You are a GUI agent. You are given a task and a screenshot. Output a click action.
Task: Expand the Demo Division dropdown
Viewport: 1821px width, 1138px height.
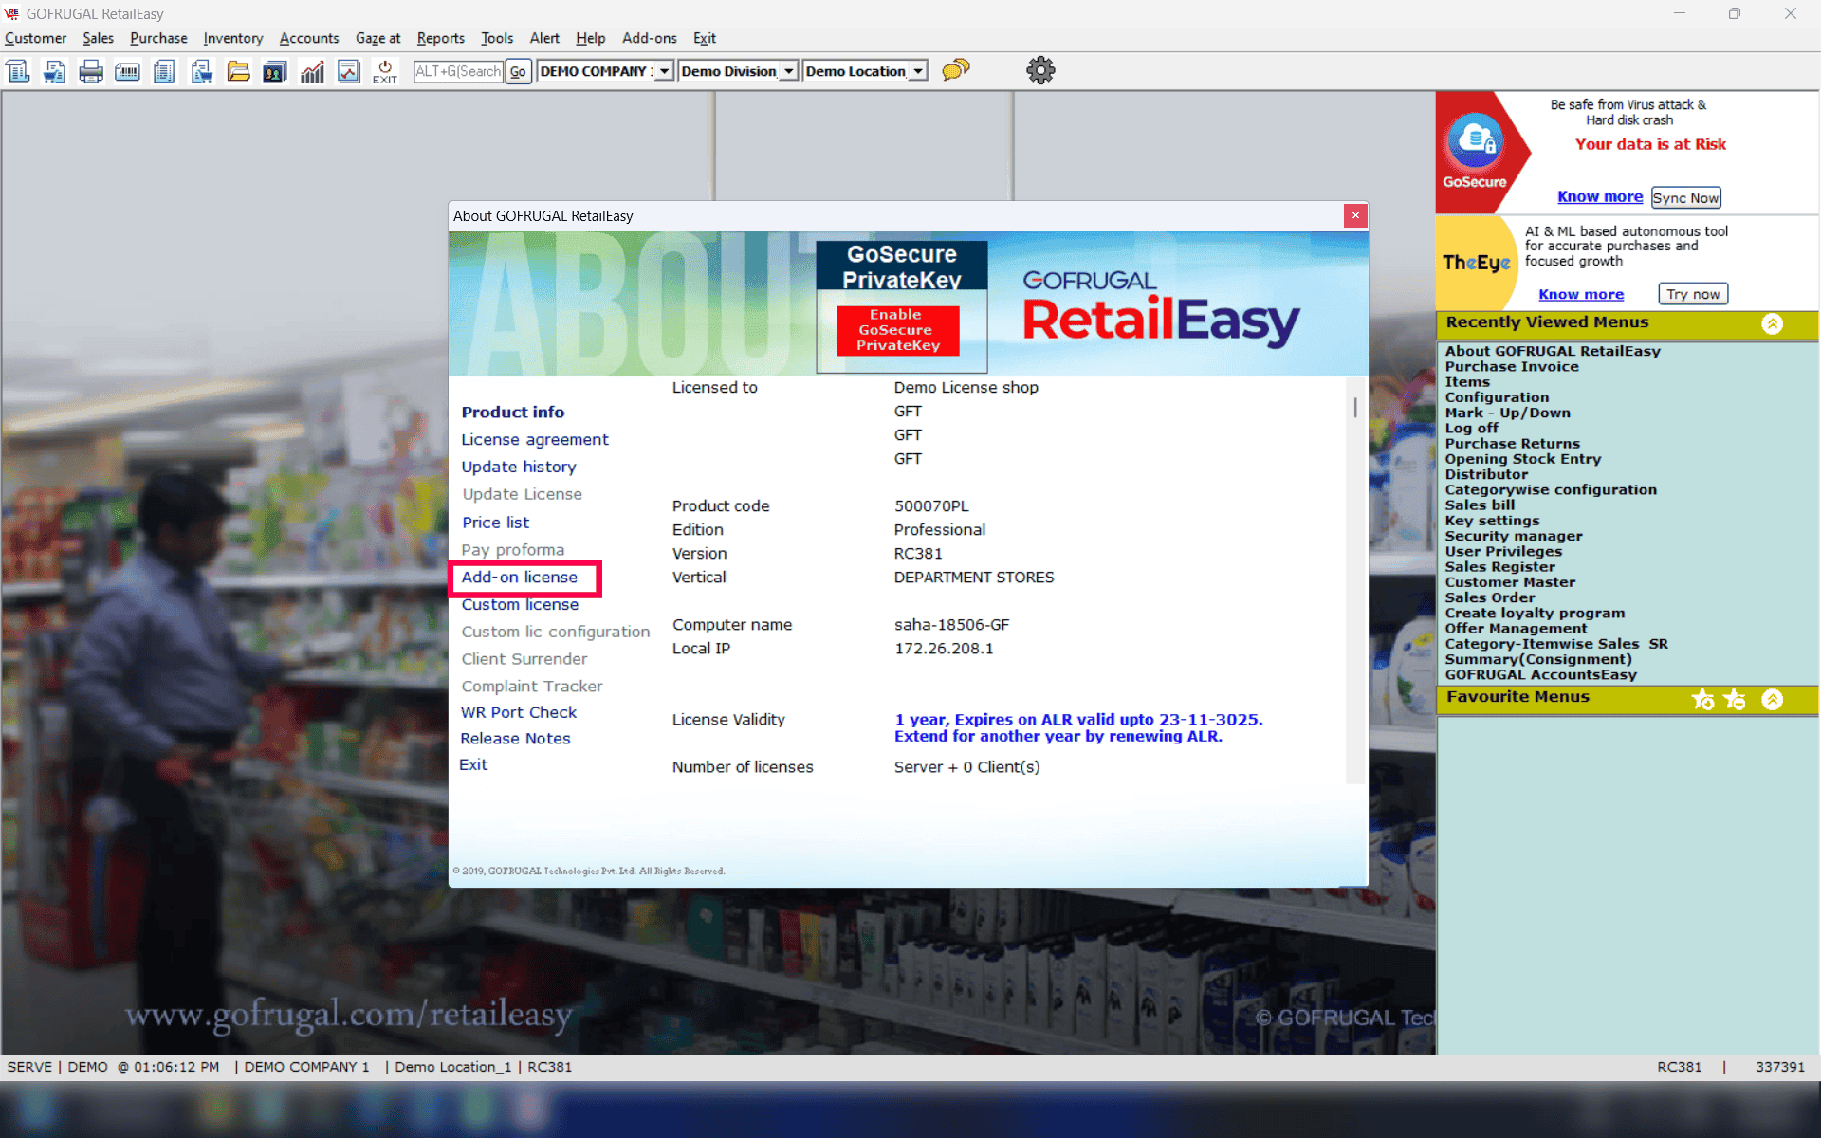[788, 71]
